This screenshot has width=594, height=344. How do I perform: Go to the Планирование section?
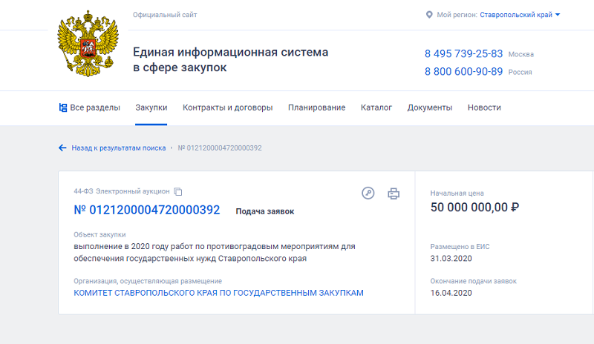(316, 107)
